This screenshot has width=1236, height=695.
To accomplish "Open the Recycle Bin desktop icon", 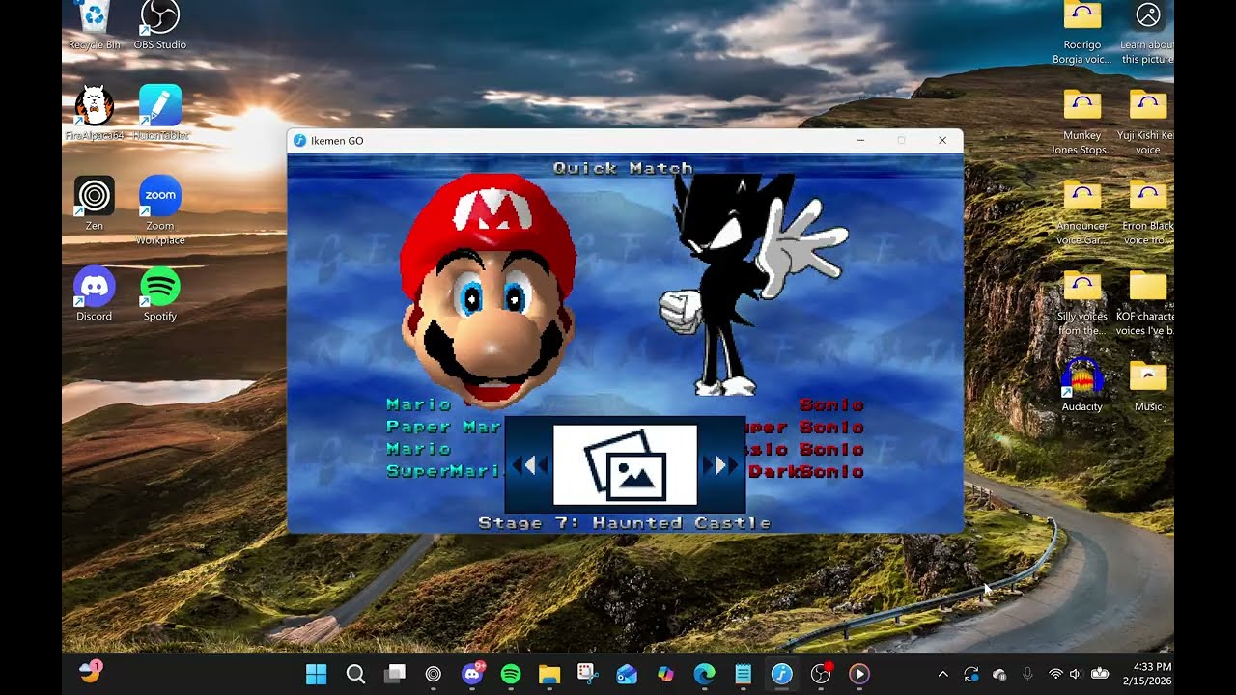I will pyautogui.click(x=95, y=26).
